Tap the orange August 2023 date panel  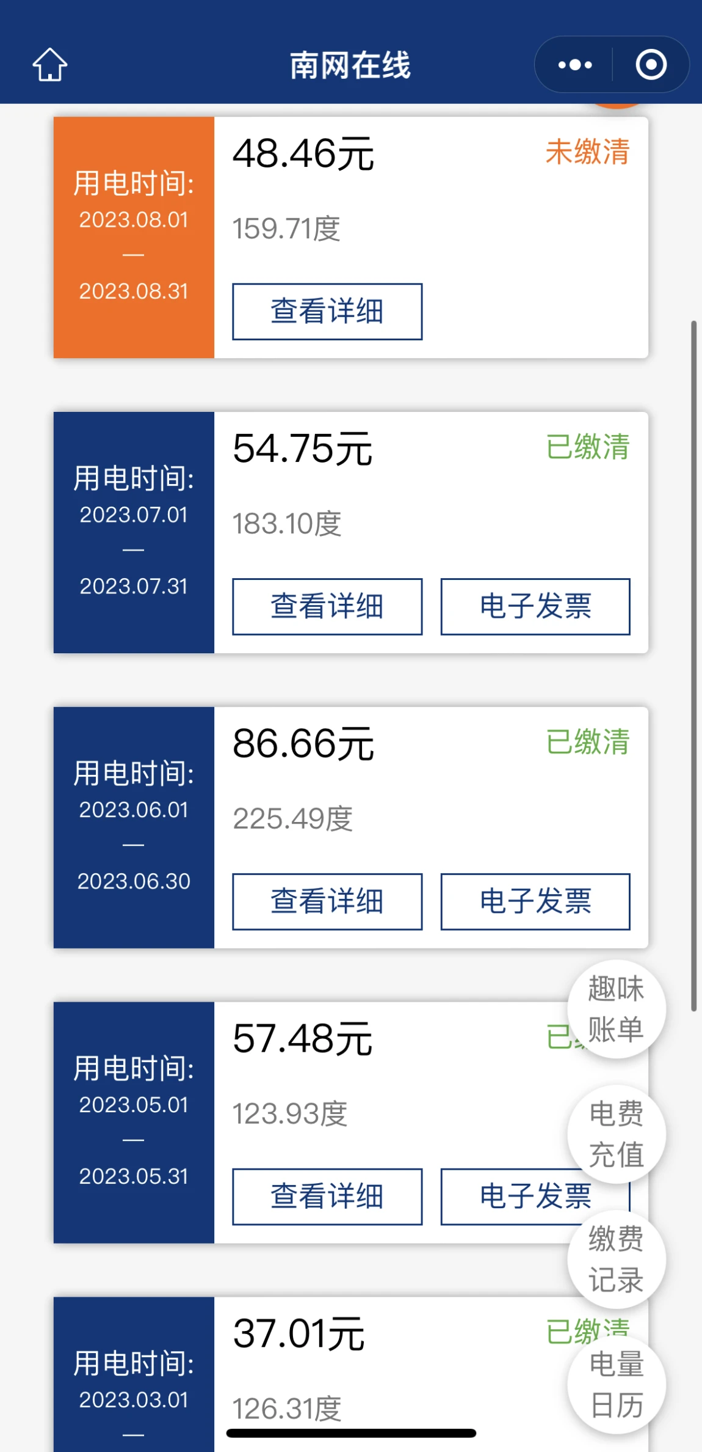tap(134, 237)
